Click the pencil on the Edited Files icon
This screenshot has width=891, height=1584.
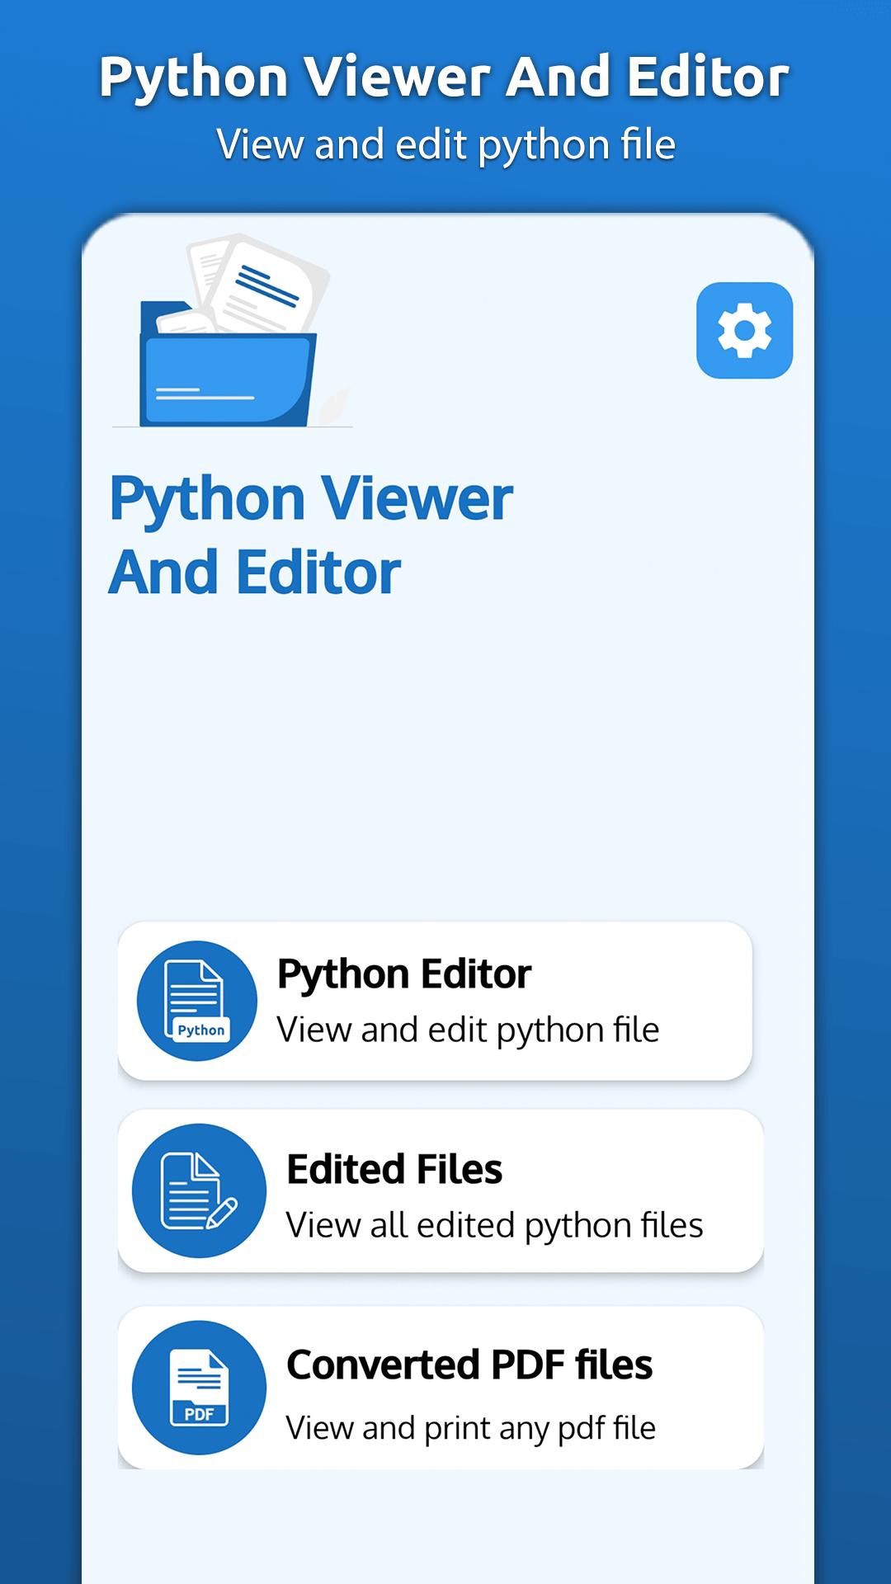[x=222, y=1213]
